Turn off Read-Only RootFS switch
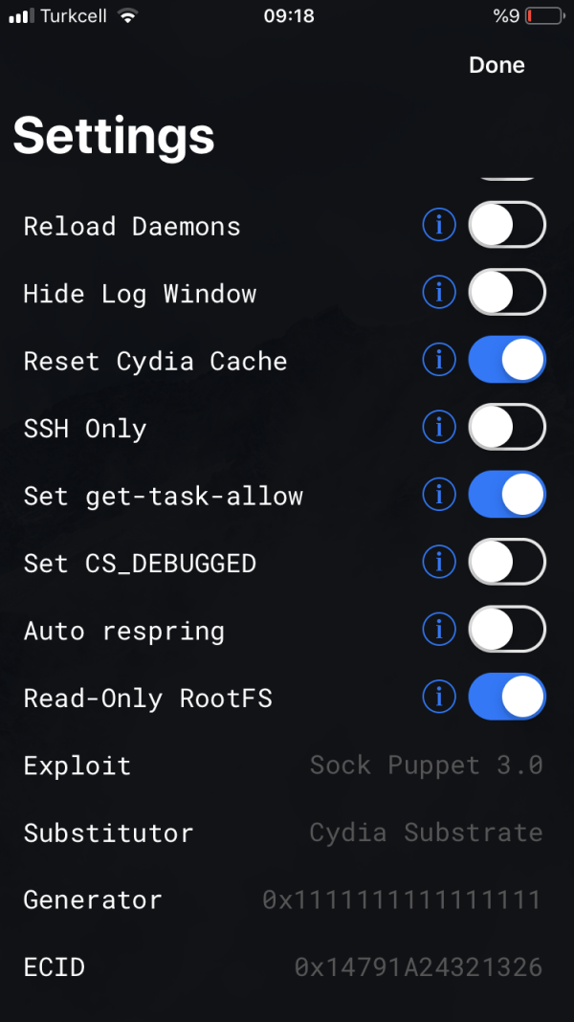 pos(507,698)
